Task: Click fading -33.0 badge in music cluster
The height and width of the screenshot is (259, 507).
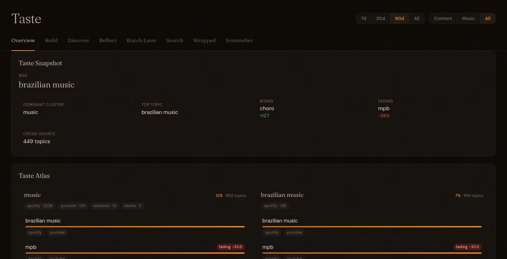Action: pyautogui.click(x=230, y=247)
